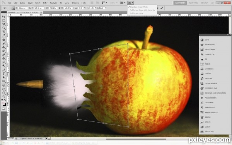Expand more workspaces chevron
Screen dimensions: 232x145
click(212, 3)
